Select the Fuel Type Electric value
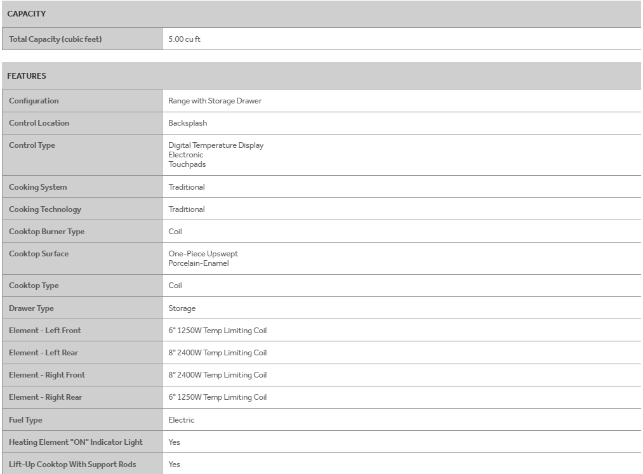The image size is (643, 474). (x=182, y=420)
